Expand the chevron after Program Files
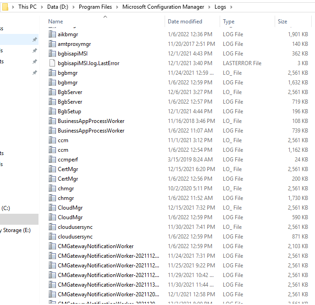This screenshot has height=305, width=315. coord(117,7)
